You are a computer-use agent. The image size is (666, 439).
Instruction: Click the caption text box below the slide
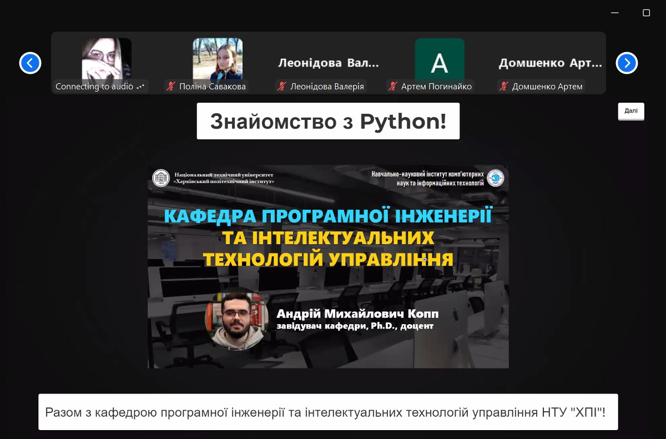pos(328,412)
